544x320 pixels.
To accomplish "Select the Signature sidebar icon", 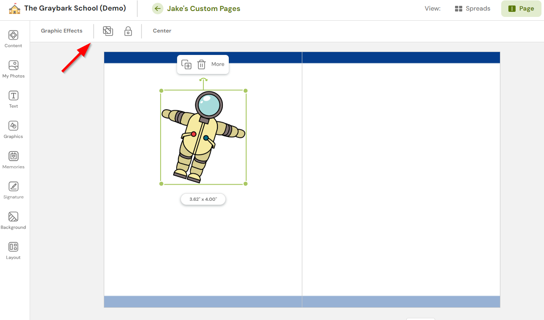I will point(13,189).
